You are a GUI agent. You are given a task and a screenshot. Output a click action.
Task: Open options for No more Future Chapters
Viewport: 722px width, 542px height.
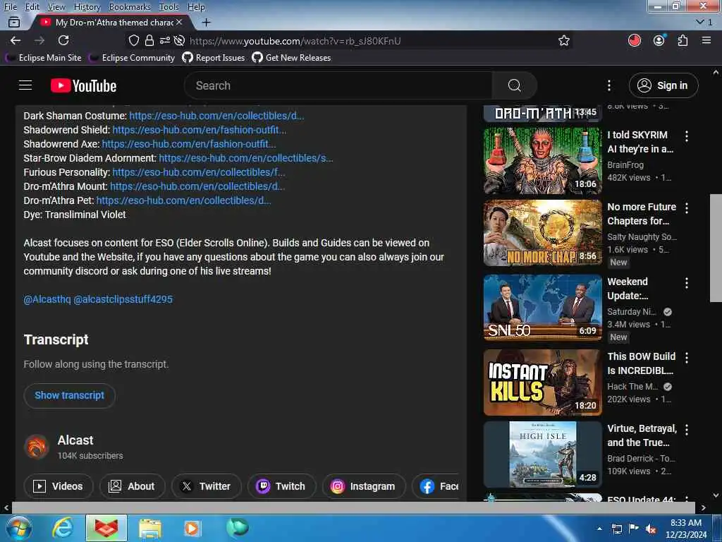point(687,208)
